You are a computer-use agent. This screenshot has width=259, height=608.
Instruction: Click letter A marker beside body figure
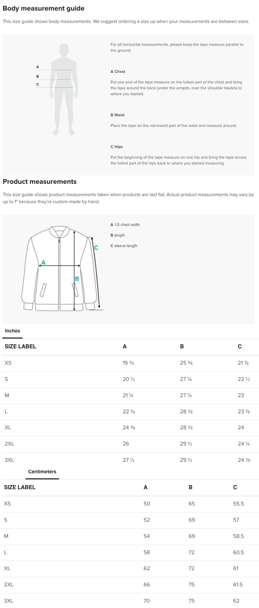[37, 67]
